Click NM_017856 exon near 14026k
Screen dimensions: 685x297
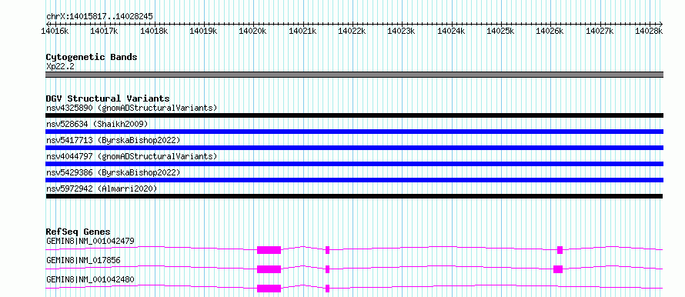pyautogui.click(x=558, y=269)
